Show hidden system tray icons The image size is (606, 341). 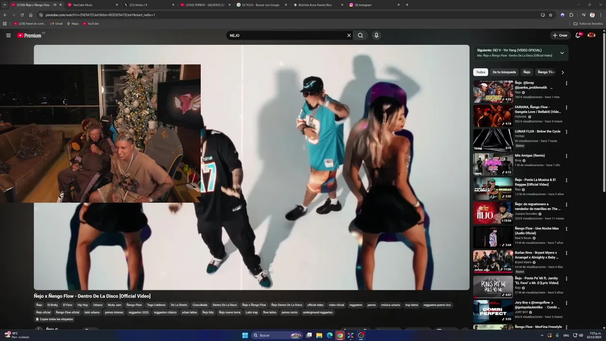pos(542,335)
